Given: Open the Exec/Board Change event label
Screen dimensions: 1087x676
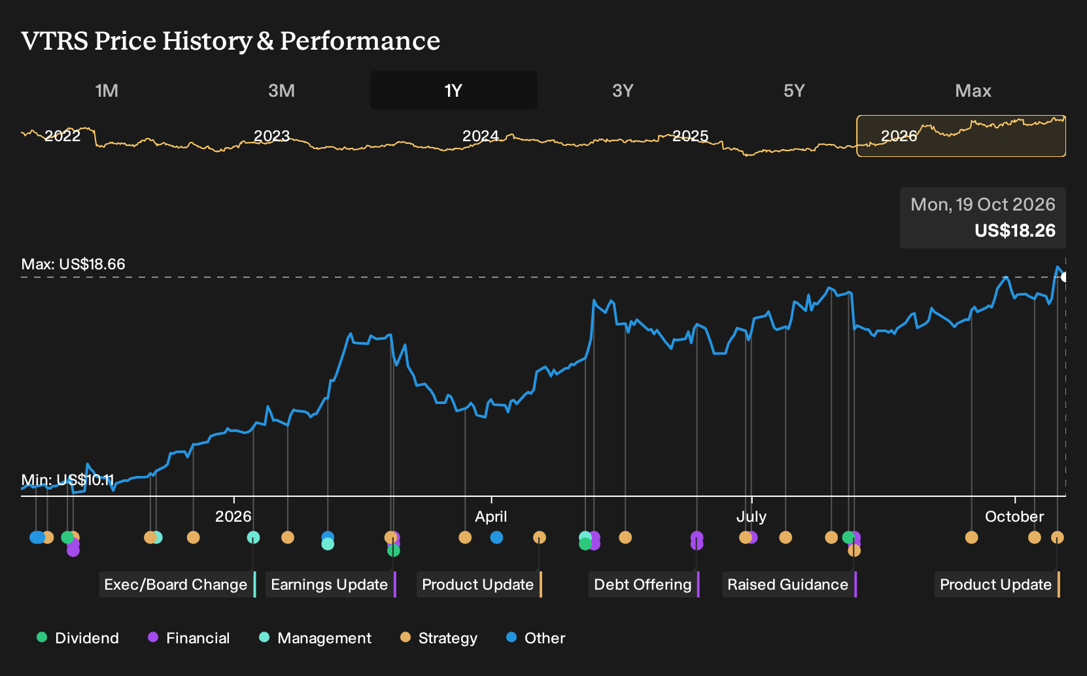Looking at the screenshot, I should 177,584.
